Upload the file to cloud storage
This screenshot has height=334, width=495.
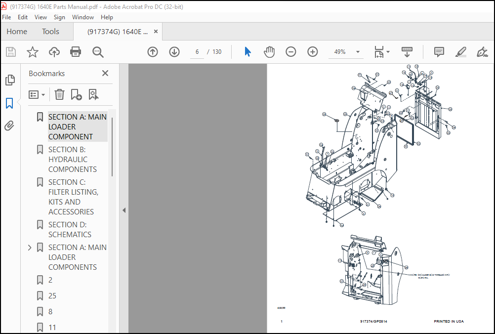[x=54, y=52]
